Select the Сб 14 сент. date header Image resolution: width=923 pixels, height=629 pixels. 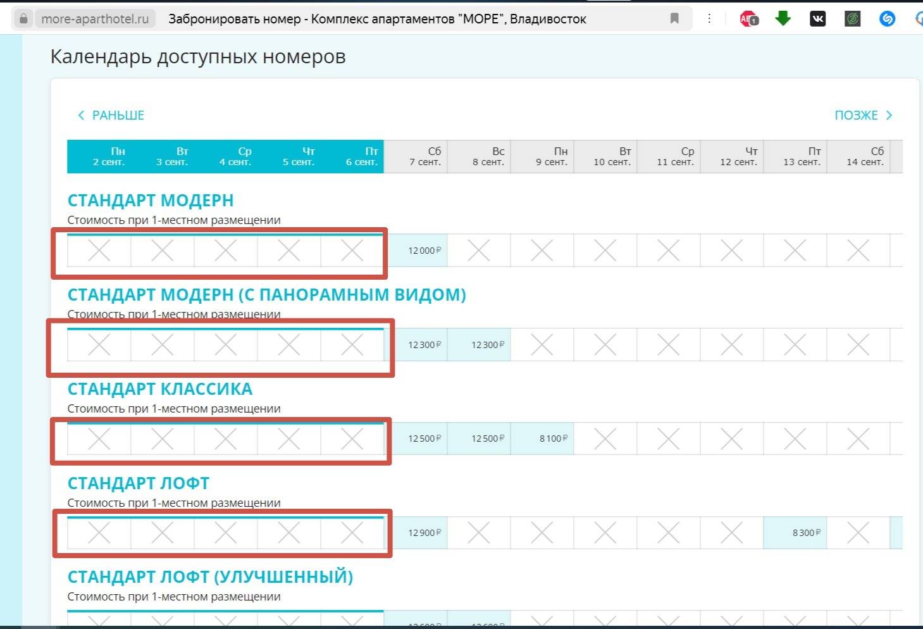pyautogui.click(x=858, y=156)
